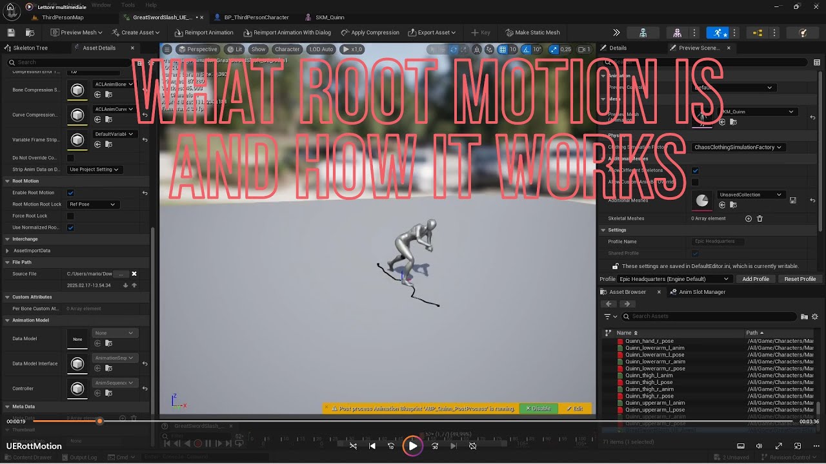
Task: Open the Preview Mesh dropdown
Action: pos(77,32)
